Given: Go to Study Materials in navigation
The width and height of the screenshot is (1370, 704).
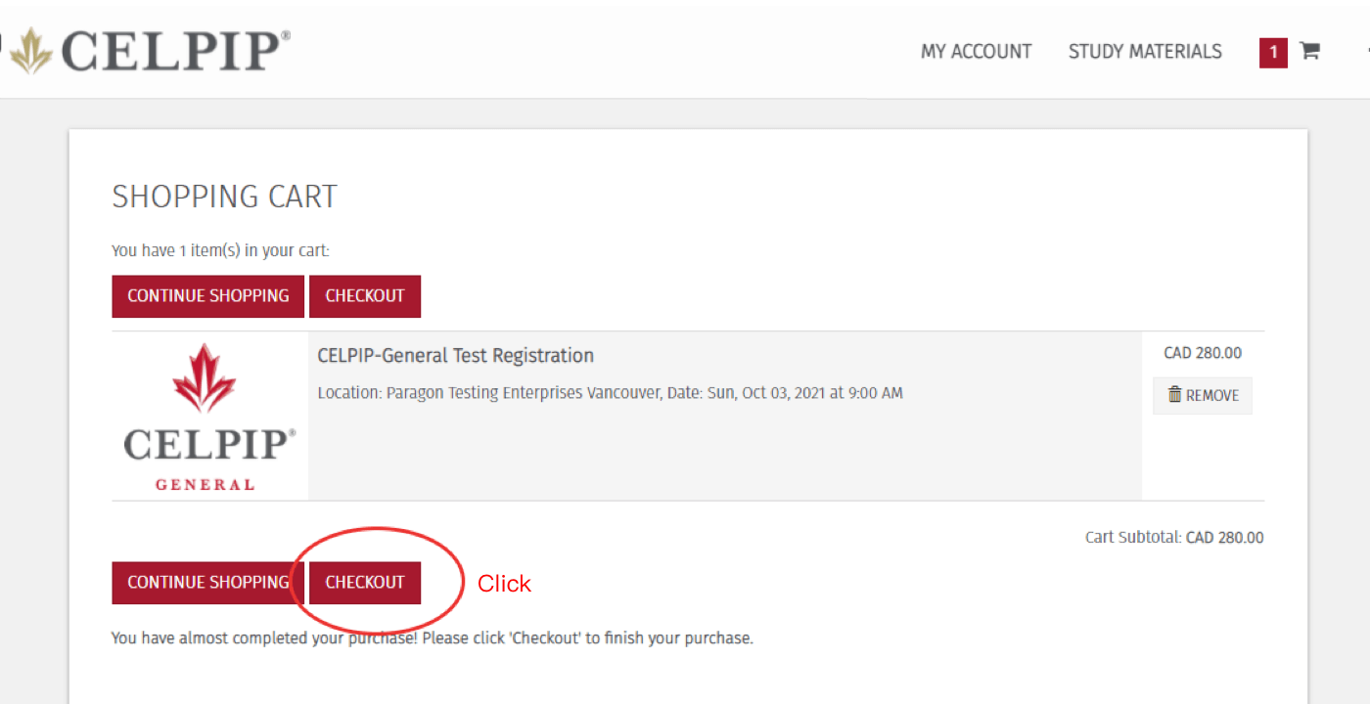Looking at the screenshot, I should 1145,52.
